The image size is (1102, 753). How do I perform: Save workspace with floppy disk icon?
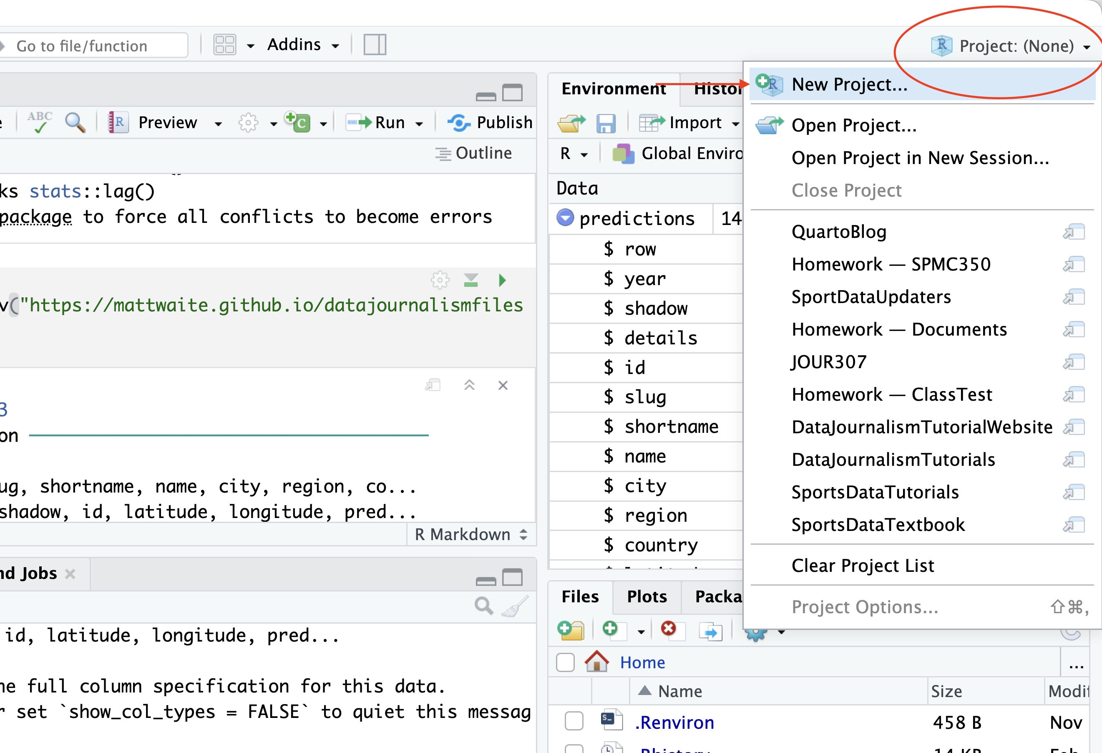(x=606, y=124)
